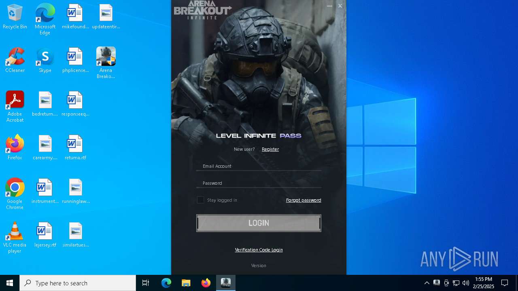Screen dimensions: 518x291
Task: Close the Arena Breakout launcher window
Action: pyautogui.click(x=340, y=6)
